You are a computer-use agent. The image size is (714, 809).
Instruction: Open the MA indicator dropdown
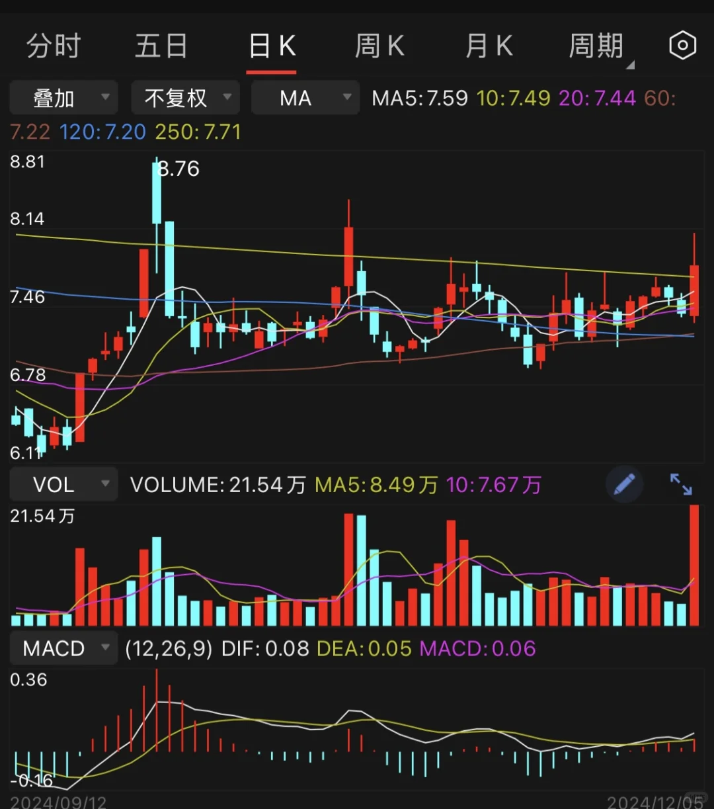(305, 99)
